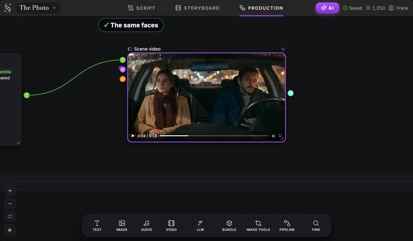Add an Audio node
Viewport: 413px width, 241px height.
click(x=147, y=226)
